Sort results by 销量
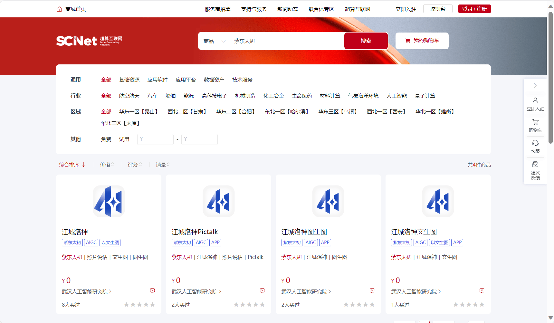Image resolution: width=554 pixels, height=323 pixels. click(163, 165)
